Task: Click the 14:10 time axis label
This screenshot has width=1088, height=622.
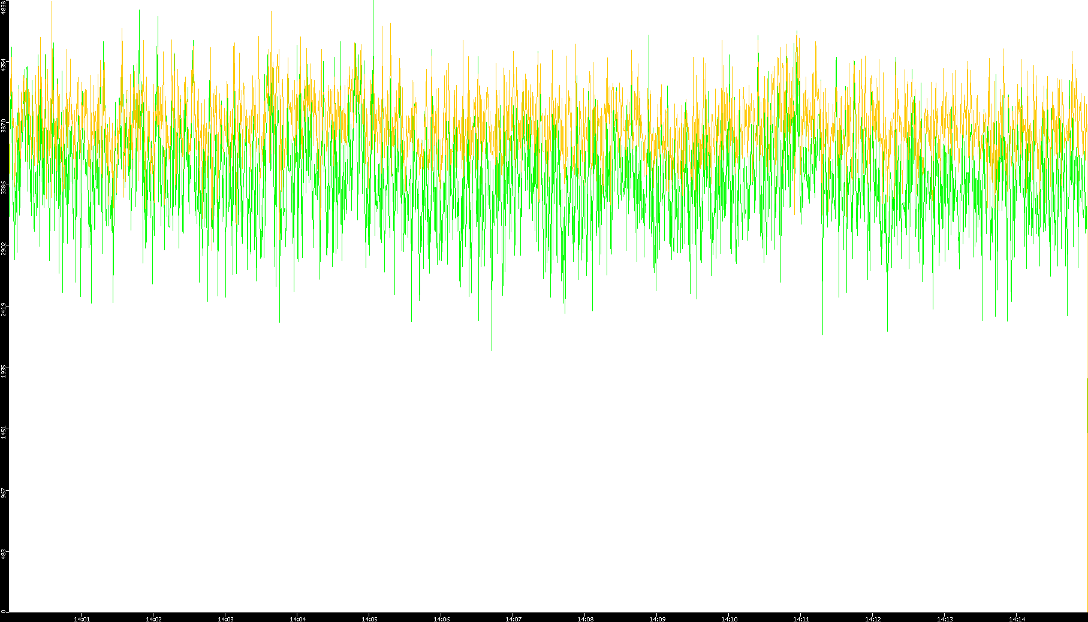Action: (x=729, y=619)
